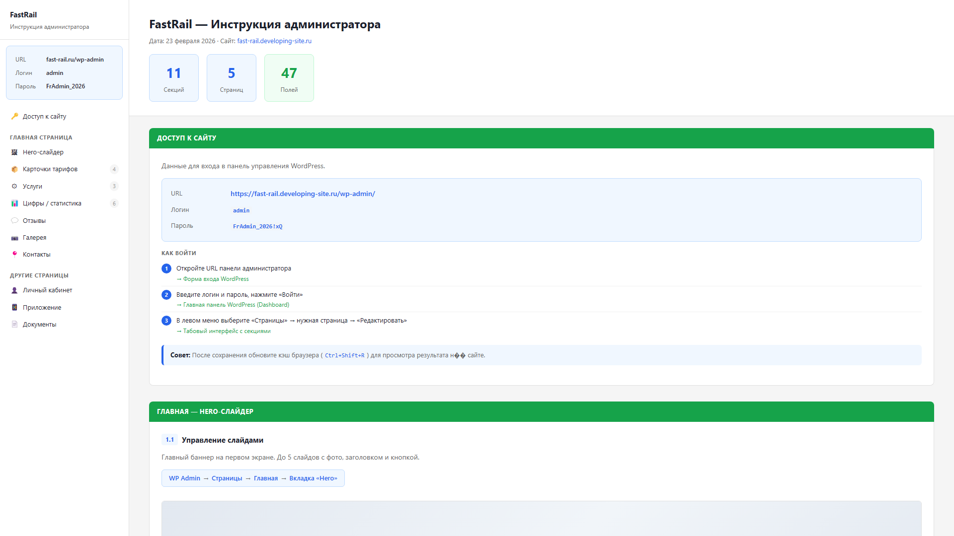The width and height of the screenshot is (954, 536).
Task: Open «Галерея» using the camera icon
Action: [14, 237]
